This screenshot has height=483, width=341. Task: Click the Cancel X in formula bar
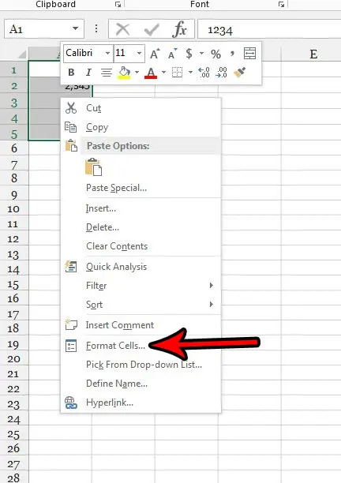pyautogui.click(x=122, y=29)
